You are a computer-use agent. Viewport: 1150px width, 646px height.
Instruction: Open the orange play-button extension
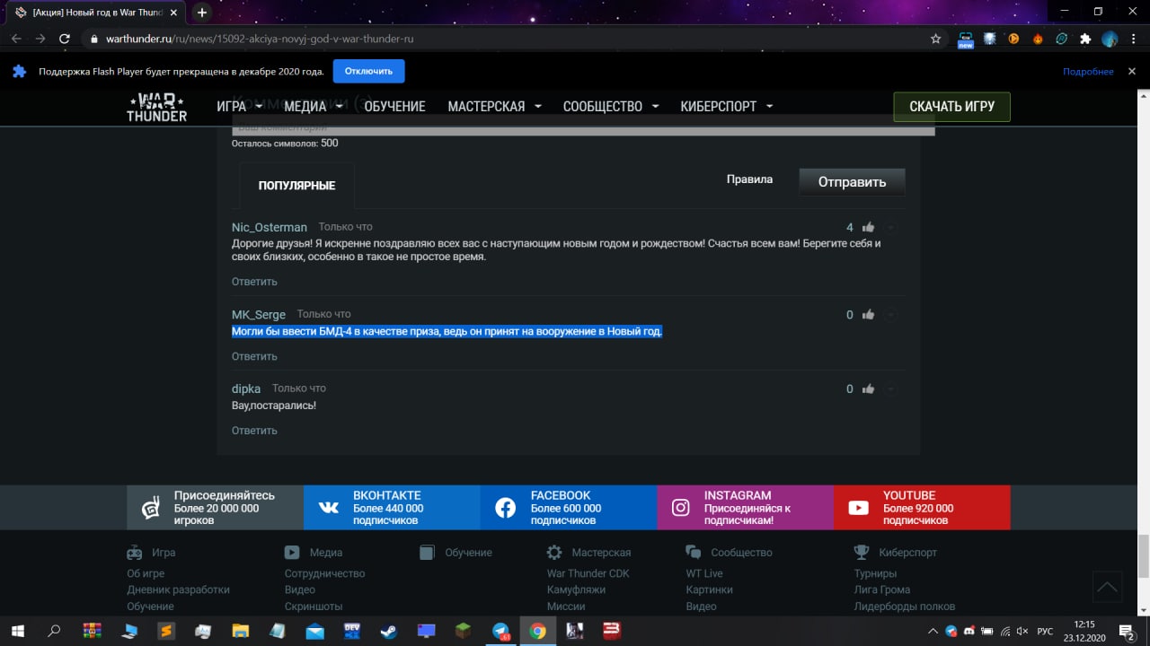tap(1013, 39)
